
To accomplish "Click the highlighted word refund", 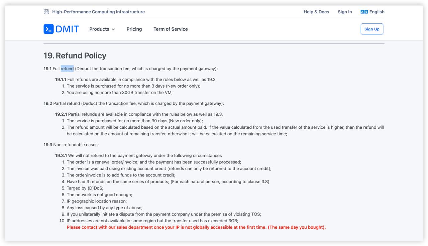I will 67,69.
